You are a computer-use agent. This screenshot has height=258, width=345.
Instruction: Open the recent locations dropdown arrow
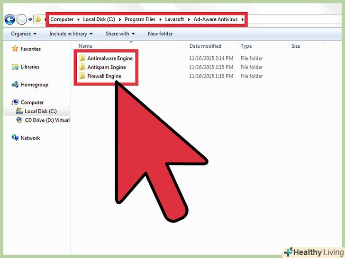(x=30, y=20)
